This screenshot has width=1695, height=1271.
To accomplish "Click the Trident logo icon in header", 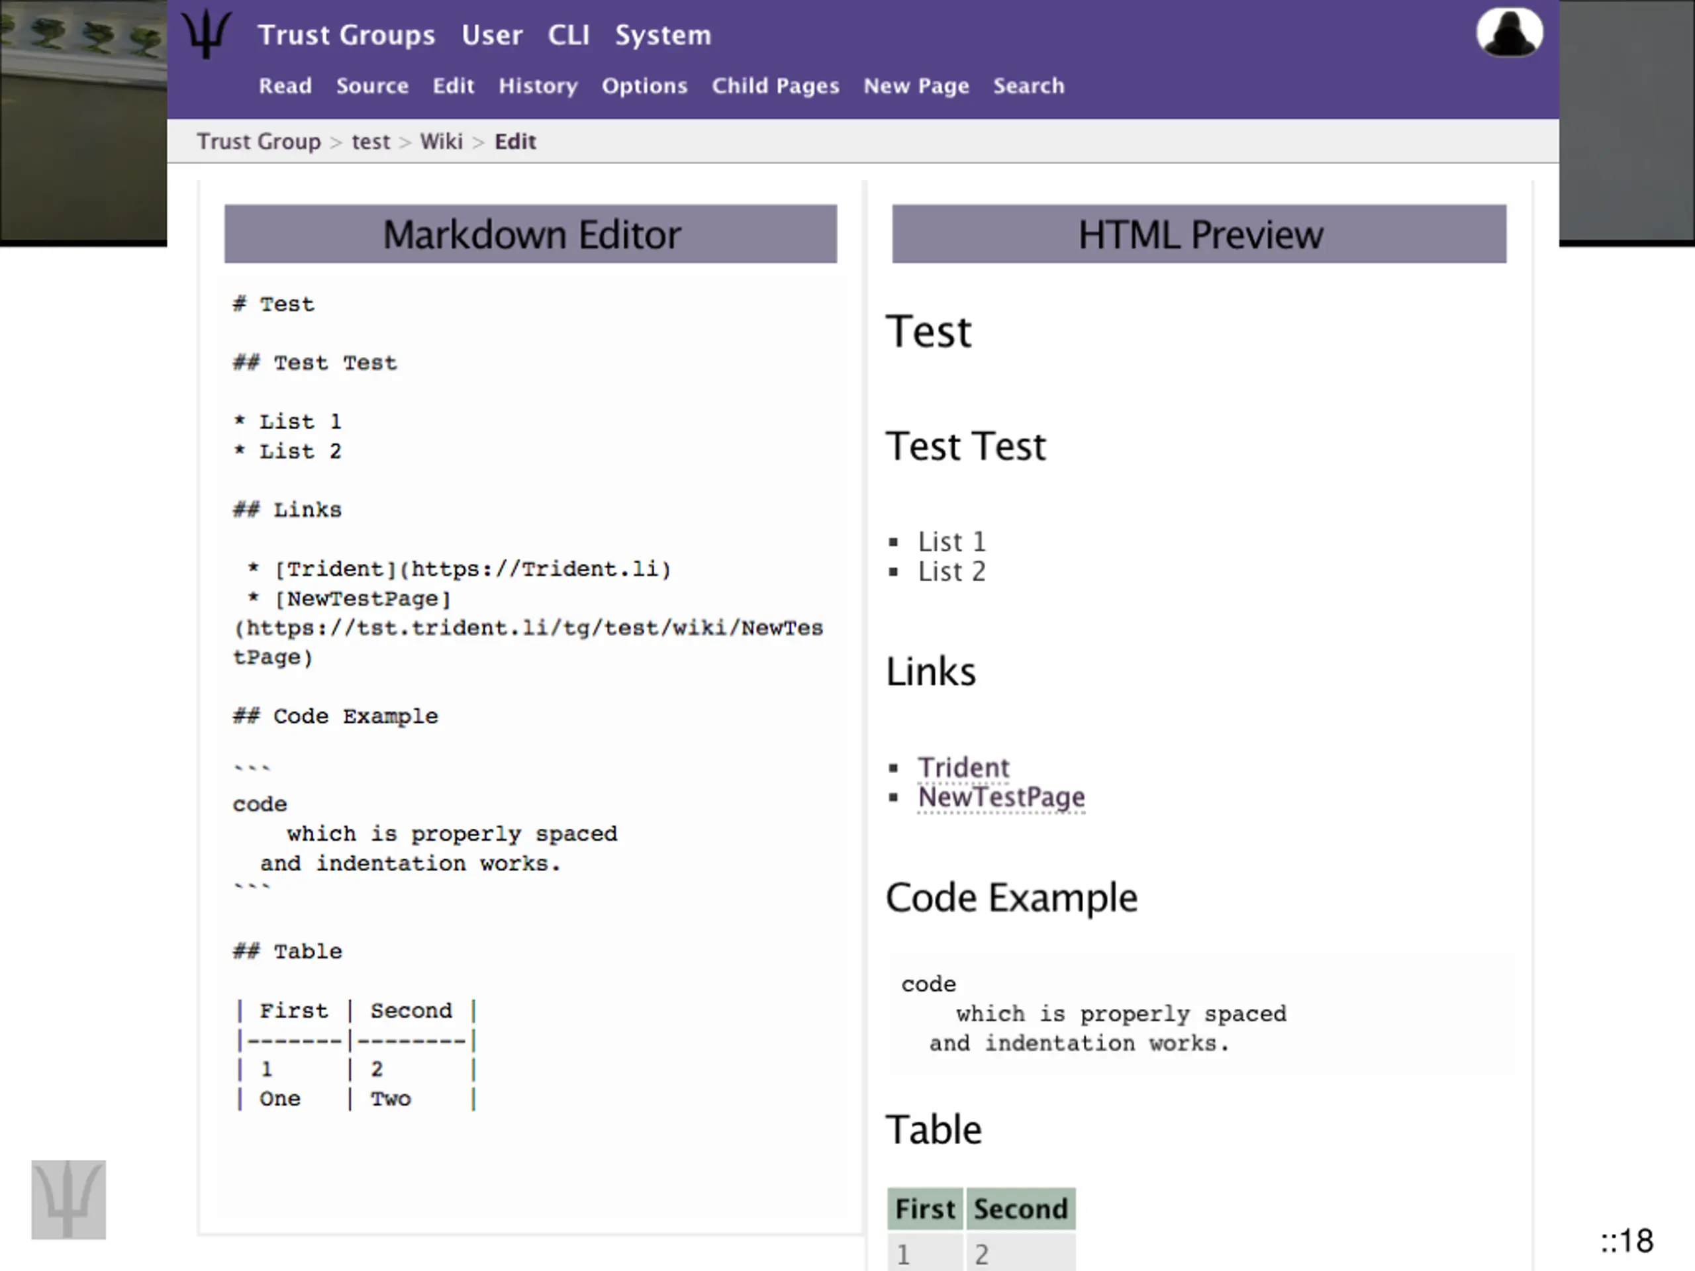I will 206,34.
